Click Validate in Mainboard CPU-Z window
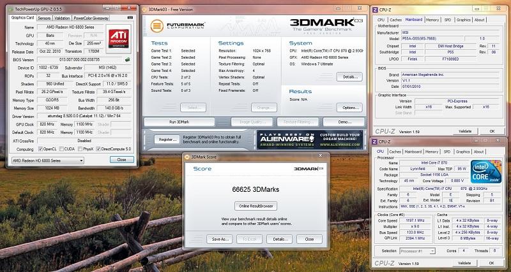 click(465, 131)
